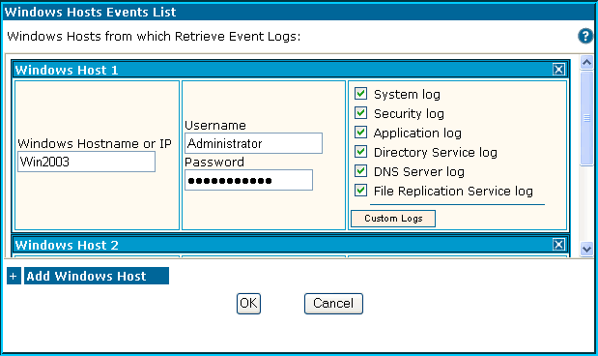The height and width of the screenshot is (356, 598).
Task: Uncheck Directory Service log
Action: click(360, 152)
